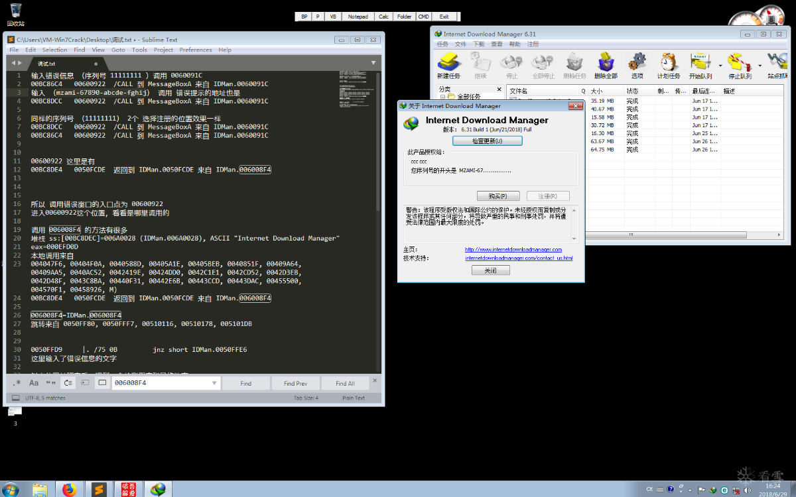Click 停止 icon in IDM toolbar
This screenshot has height=497, width=796.
511,66
